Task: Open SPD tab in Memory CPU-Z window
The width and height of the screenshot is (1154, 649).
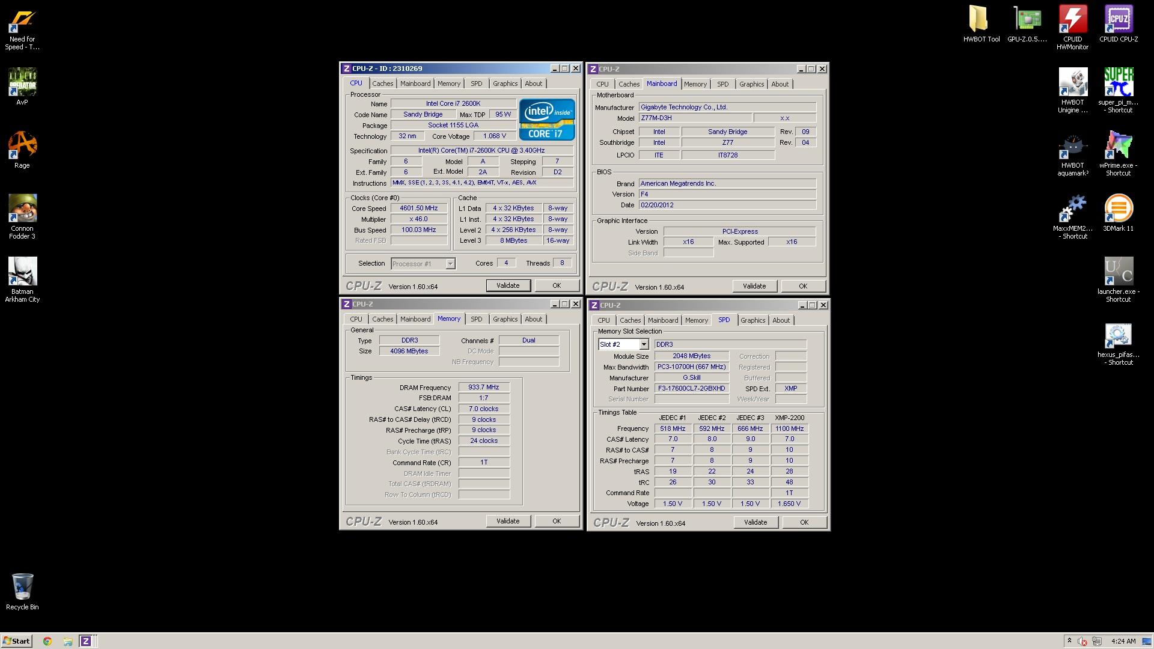Action: point(476,319)
